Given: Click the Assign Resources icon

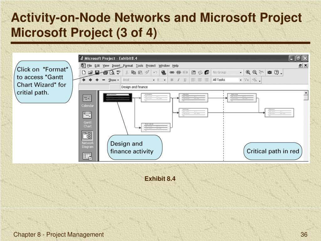Looking at the screenshot, I should (x=207, y=72).
